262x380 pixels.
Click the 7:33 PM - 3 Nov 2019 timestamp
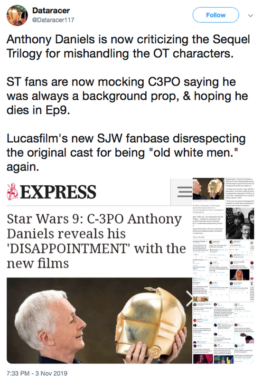coord(37,373)
